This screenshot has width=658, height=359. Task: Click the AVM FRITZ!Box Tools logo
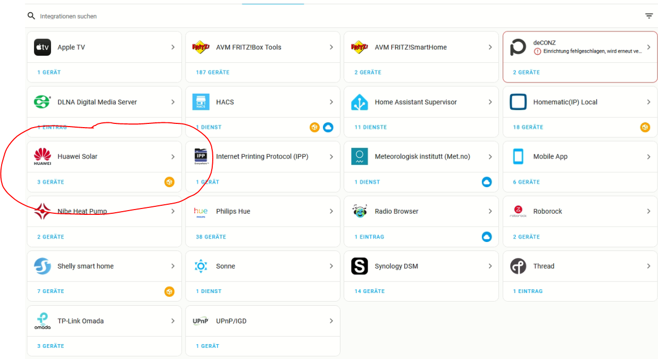[x=201, y=47]
